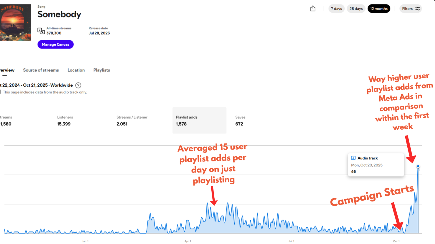Show the Streams / Listener metric
Screen dimensions: 435x244
coord(132,121)
